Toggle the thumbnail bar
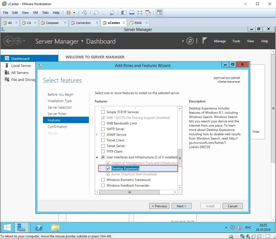The width and height of the screenshot is (276, 239). (x=132, y=13)
